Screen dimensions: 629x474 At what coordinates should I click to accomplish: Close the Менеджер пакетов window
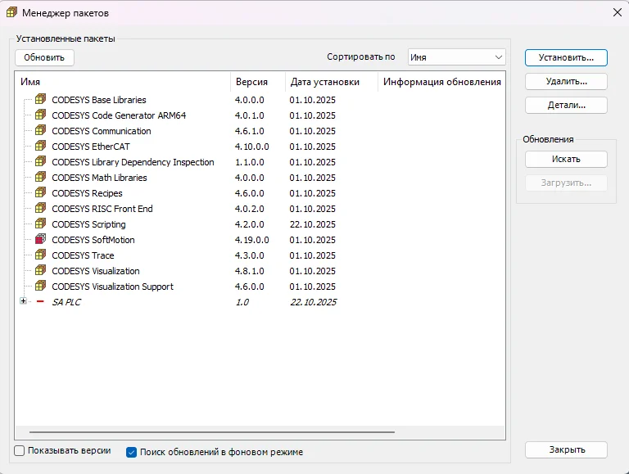pos(618,12)
